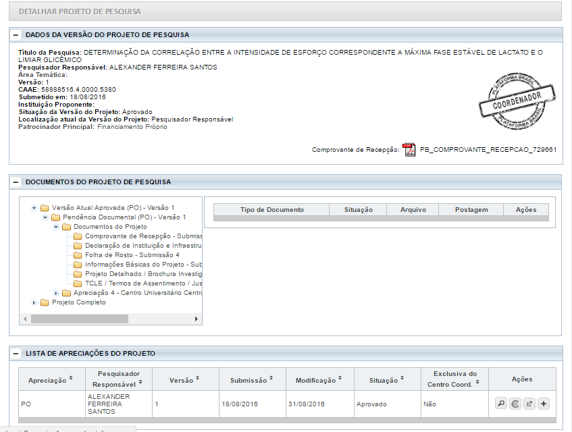The image size is (572, 432).
Task: Collapse the Documentos do Projeto tree node
Action: click(56, 227)
